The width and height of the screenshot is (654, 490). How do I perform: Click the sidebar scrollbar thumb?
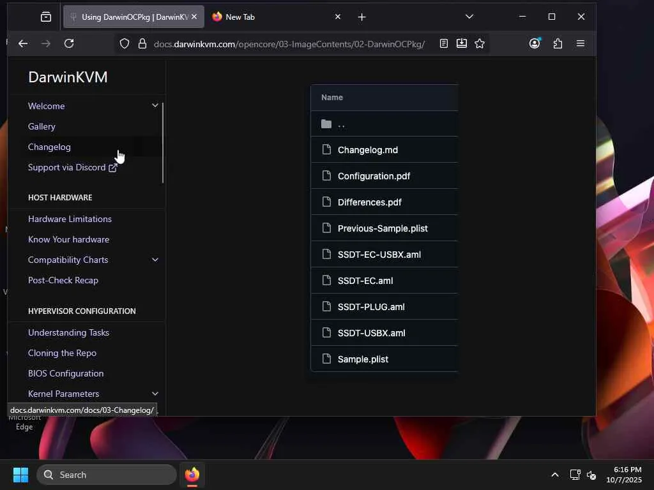click(163, 142)
